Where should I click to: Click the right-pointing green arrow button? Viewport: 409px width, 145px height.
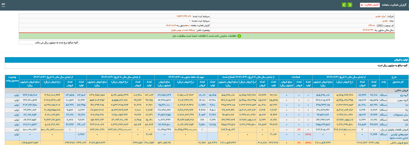(350, 5)
